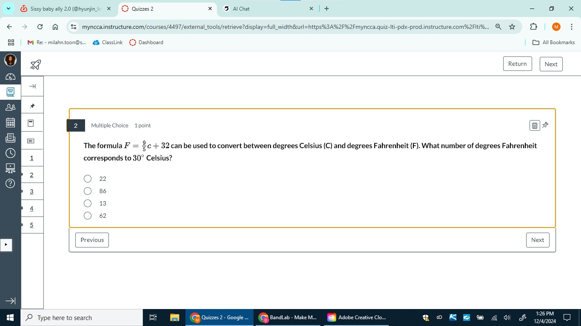The image size is (581, 326).
Task: Open Courses book icon in sidebar
Action: tap(10, 91)
